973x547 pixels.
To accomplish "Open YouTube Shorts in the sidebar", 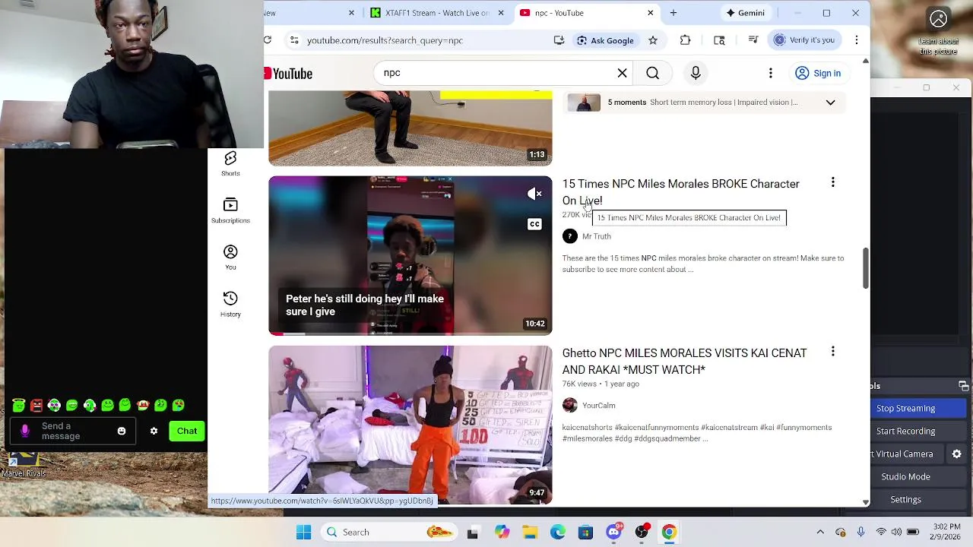I will [230, 163].
